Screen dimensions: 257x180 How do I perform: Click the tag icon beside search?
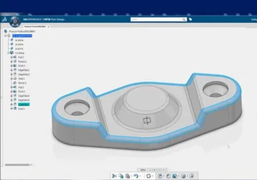click(190, 19)
